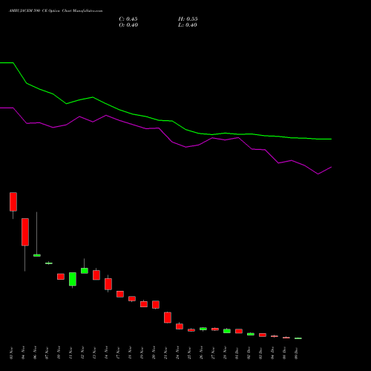Viewport: 371px width, 371px height.
Task: Click the 17 Nov date axis label
Action: [119, 353]
